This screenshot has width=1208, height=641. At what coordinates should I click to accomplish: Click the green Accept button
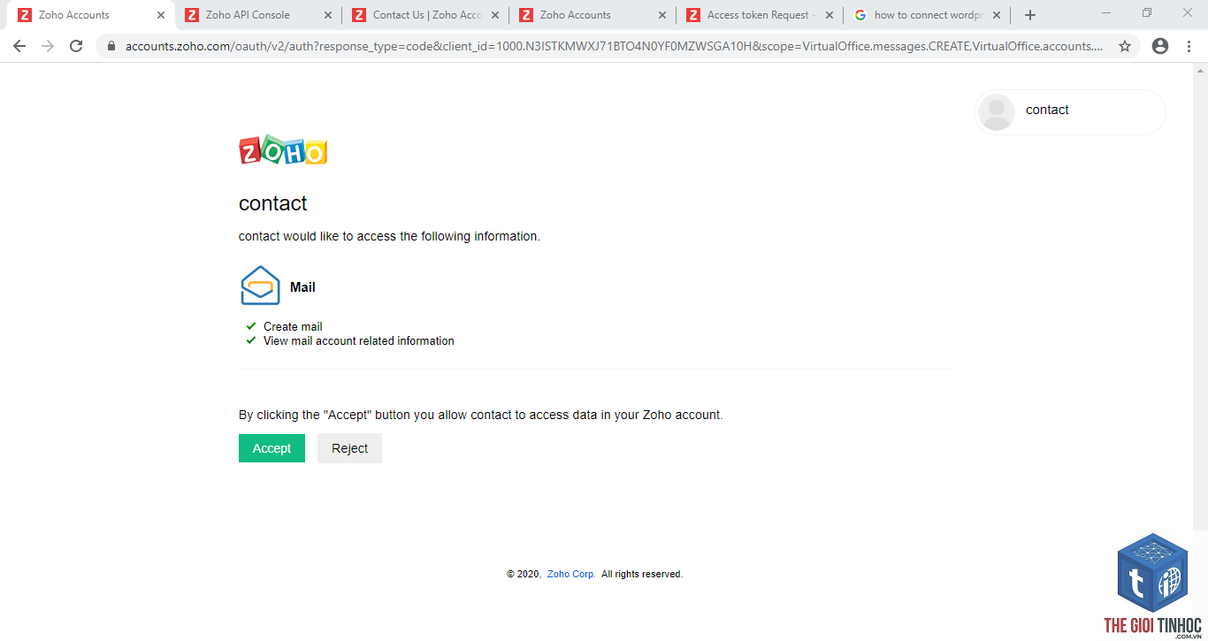tap(271, 448)
